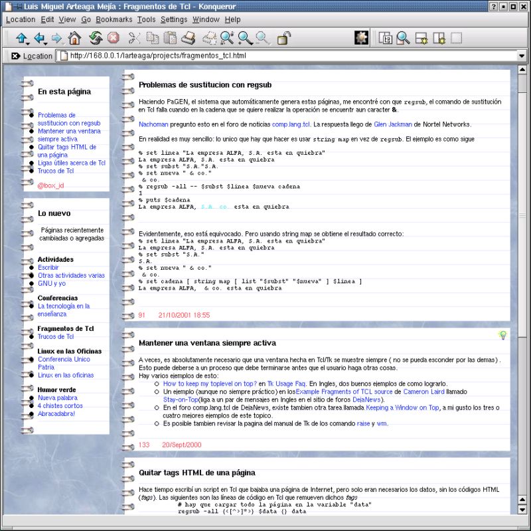Screen dimensions: 531x531
Task: Click the Up navigation arrow icon
Action: tap(21, 38)
